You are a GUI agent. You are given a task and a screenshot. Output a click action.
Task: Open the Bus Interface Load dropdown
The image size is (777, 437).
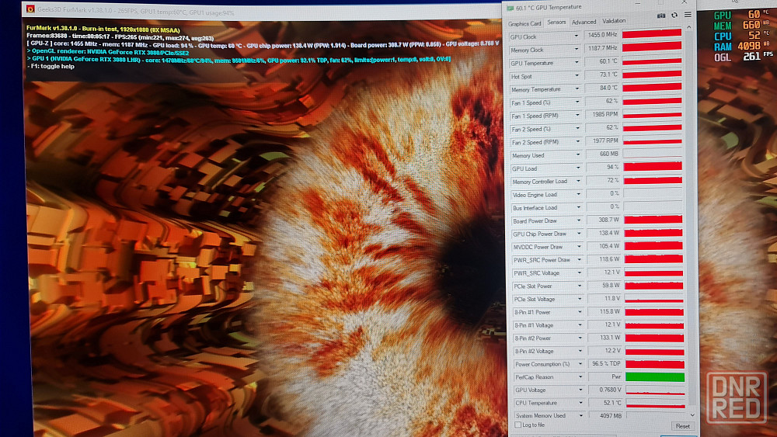click(578, 207)
